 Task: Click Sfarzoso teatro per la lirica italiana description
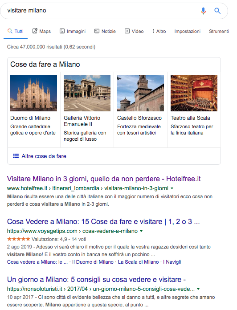[x=192, y=130]
